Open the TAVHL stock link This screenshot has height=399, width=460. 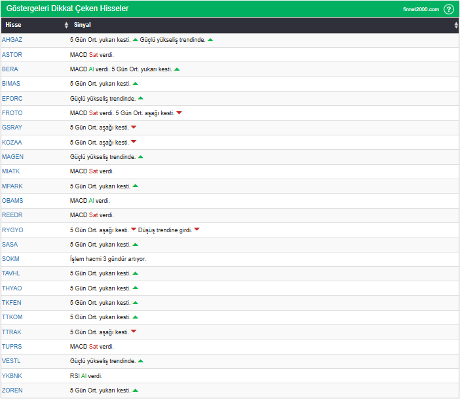click(x=11, y=273)
